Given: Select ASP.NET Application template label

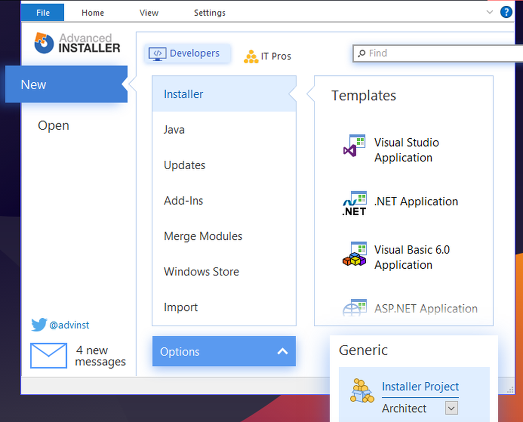Looking at the screenshot, I should tap(426, 308).
